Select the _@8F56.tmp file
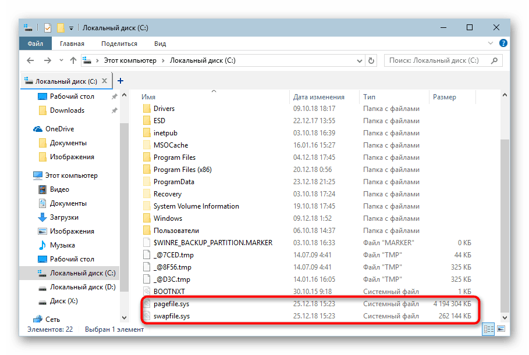Image resolution: width=529 pixels, height=355 pixels. tap(172, 267)
